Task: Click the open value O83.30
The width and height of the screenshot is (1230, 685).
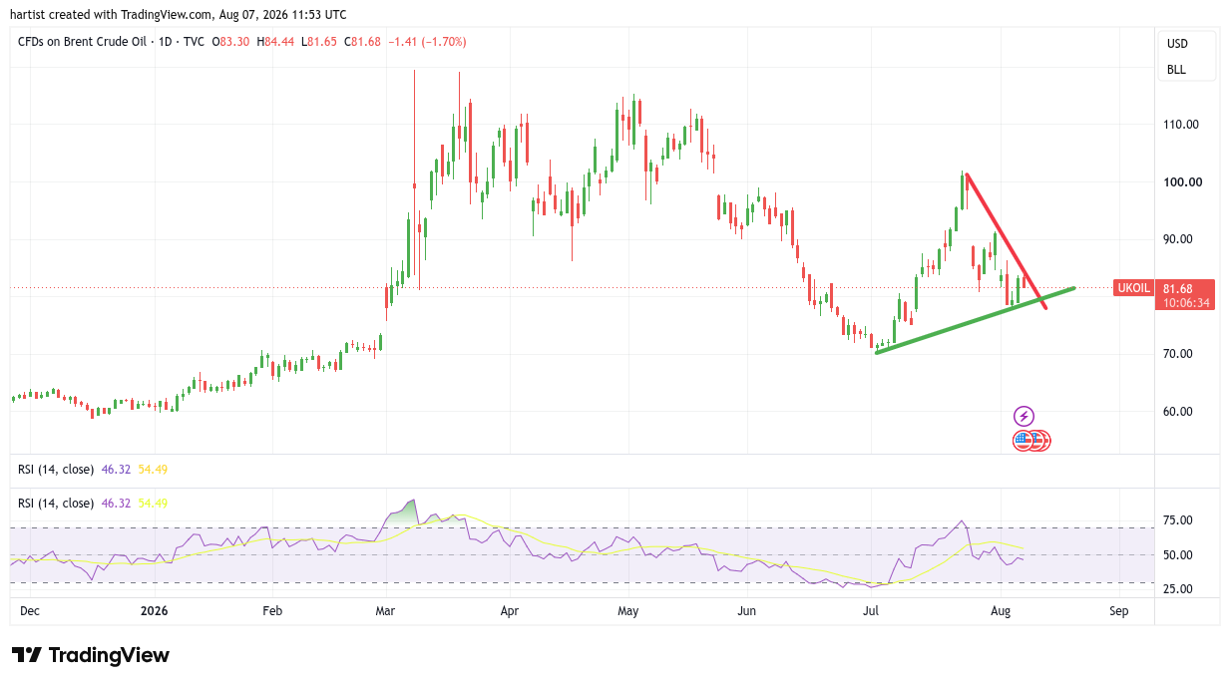Action: 230,42
